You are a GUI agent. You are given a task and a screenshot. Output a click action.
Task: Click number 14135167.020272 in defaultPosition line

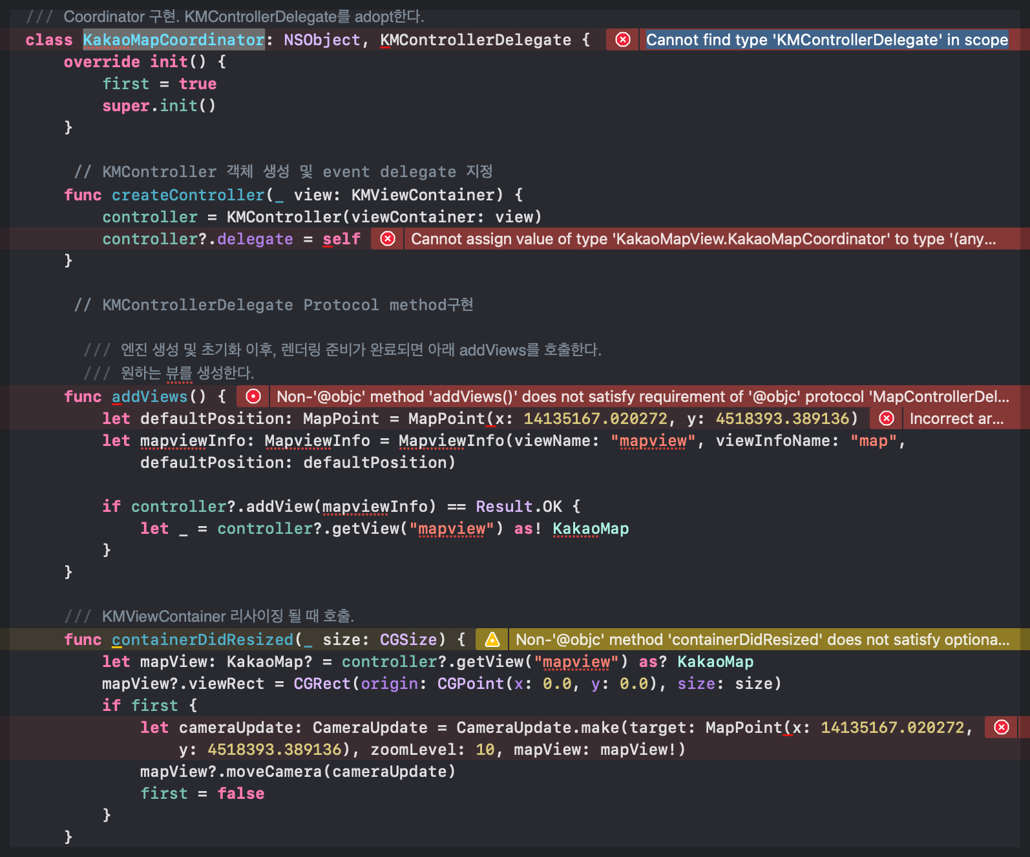coord(595,419)
